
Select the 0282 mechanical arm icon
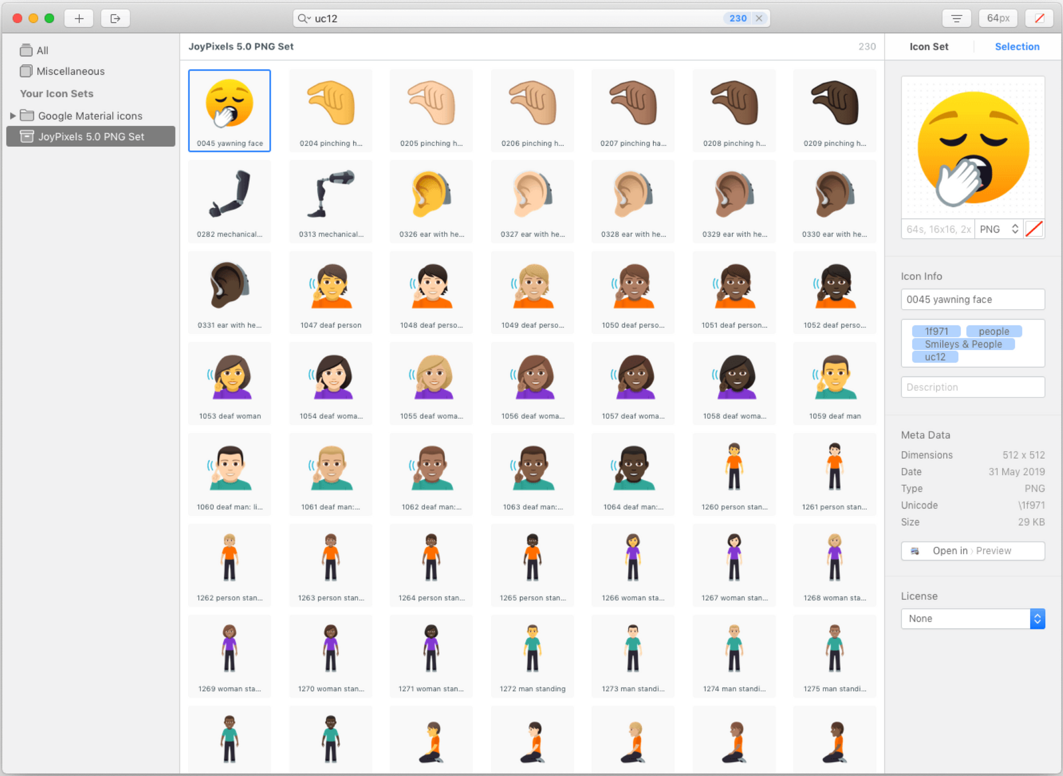point(230,202)
